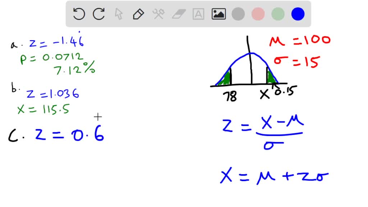Select the pen drawing tool
The width and height of the screenshot is (368, 207).
pos(138,14)
